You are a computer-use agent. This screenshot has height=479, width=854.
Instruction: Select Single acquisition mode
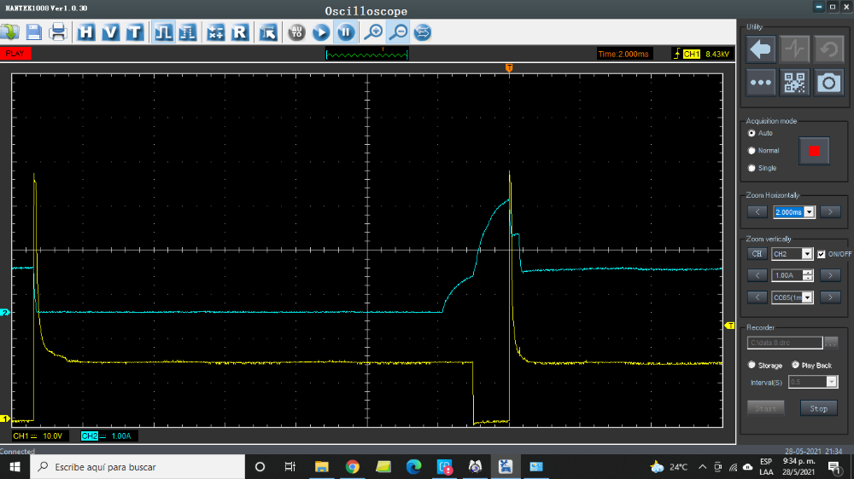(752, 168)
